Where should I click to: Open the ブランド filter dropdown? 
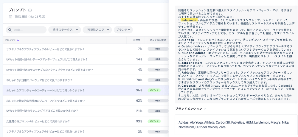pos(123,30)
